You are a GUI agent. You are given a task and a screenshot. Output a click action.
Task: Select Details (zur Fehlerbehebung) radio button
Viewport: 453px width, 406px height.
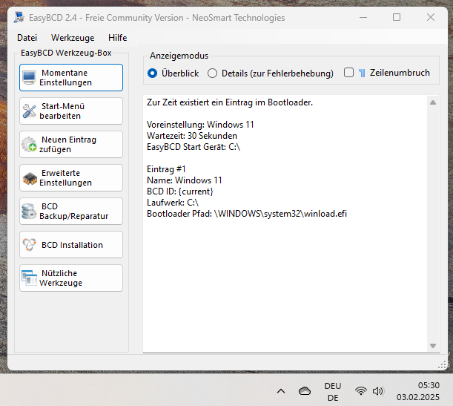[x=212, y=73]
